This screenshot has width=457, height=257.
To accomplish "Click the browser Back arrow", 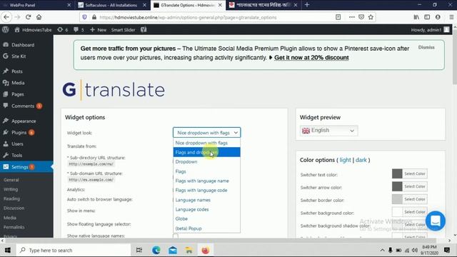I will click(x=6, y=17).
